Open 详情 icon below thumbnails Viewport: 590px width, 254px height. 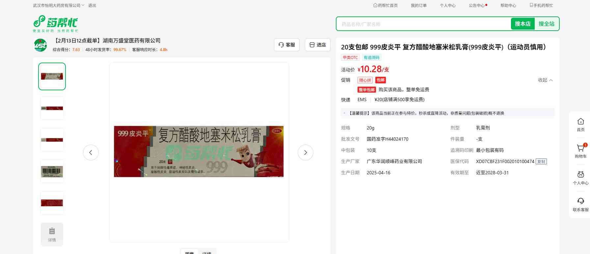52,234
